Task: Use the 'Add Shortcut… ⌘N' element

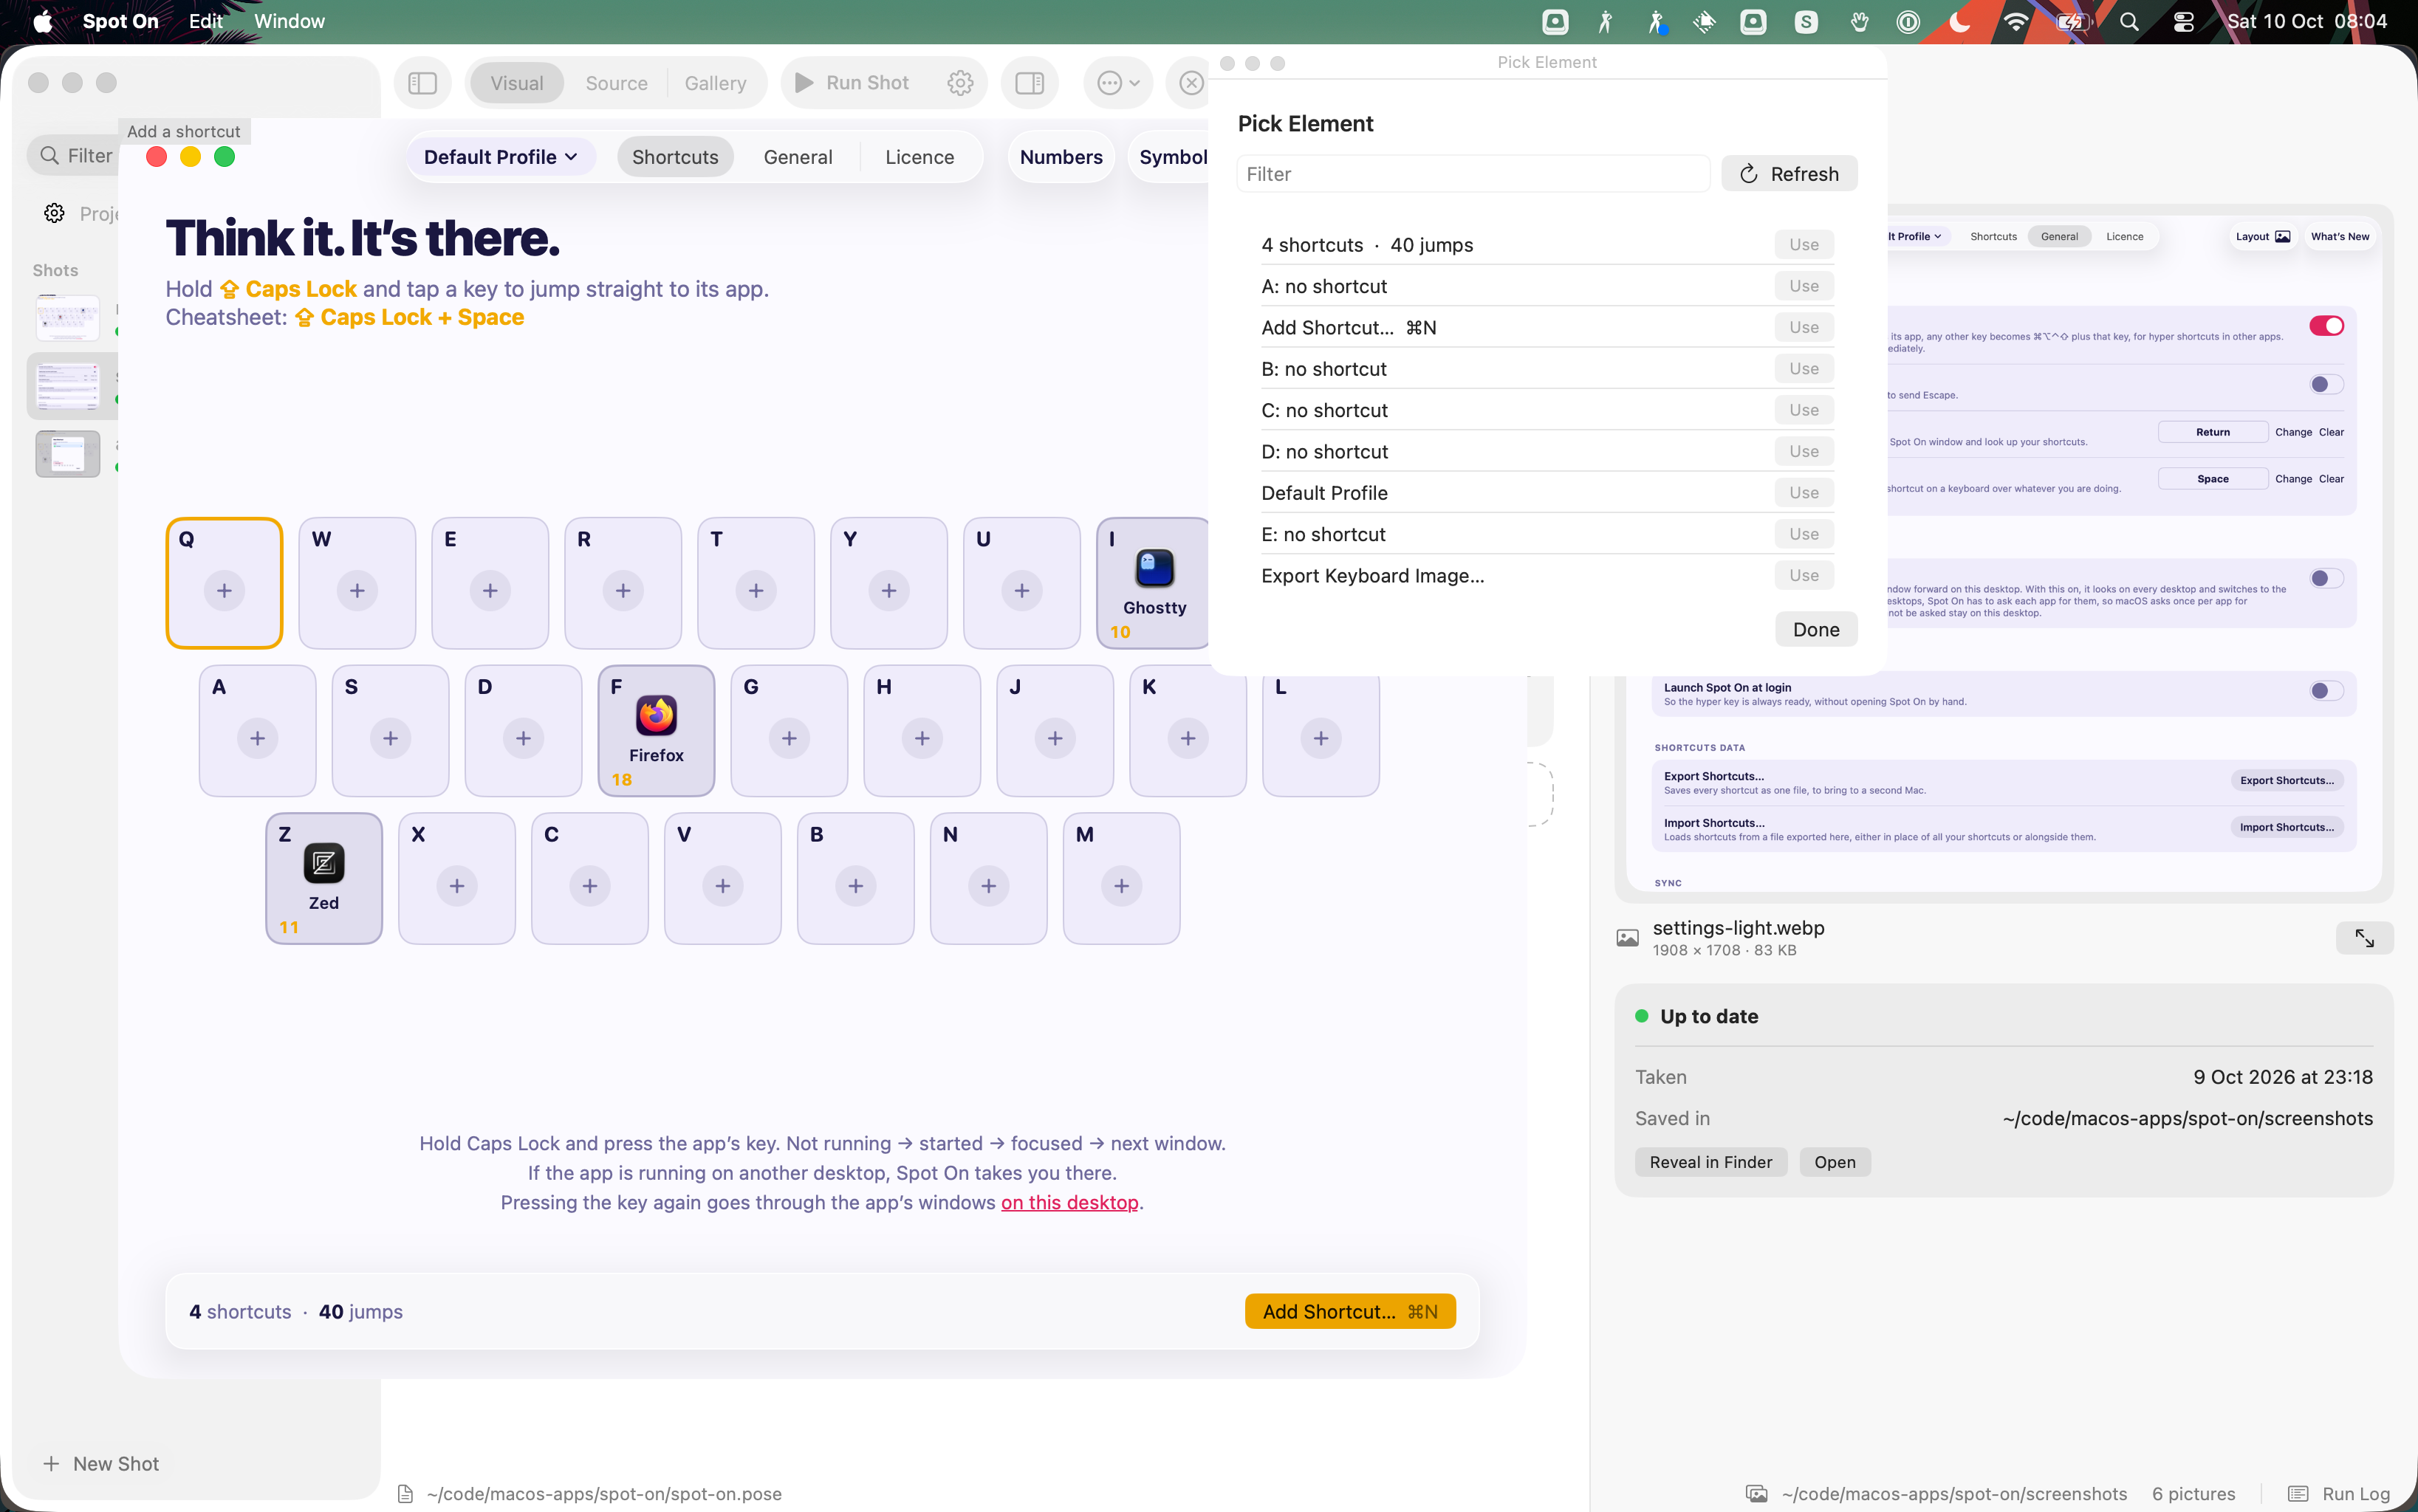Action: point(1804,328)
